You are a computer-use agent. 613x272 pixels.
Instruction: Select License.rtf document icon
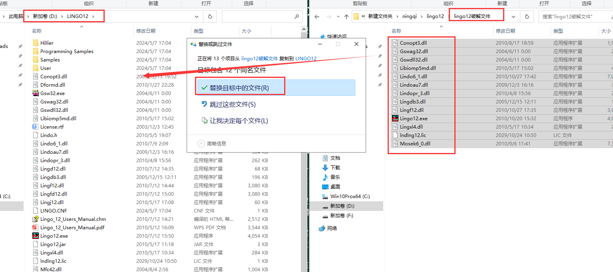[x=36, y=127]
